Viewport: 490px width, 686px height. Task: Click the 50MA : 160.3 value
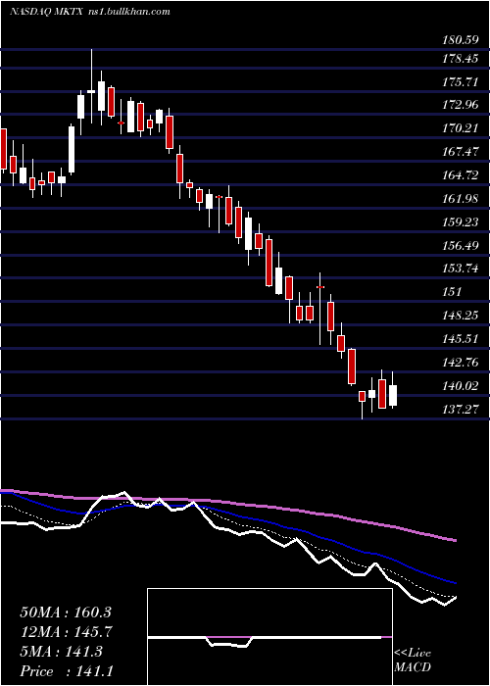tap(66, 612)
